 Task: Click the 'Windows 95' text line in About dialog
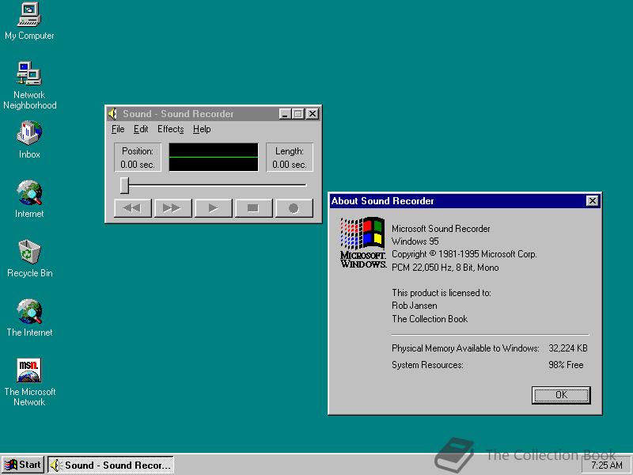click(x=415, y=241)
